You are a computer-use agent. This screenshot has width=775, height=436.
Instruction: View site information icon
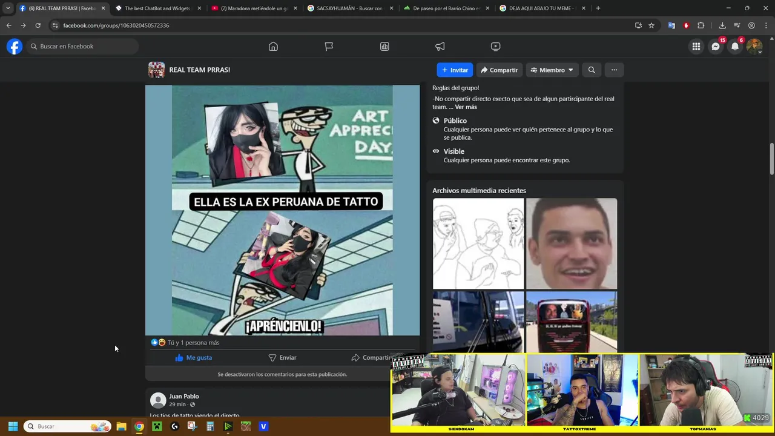tap(55, 25)
